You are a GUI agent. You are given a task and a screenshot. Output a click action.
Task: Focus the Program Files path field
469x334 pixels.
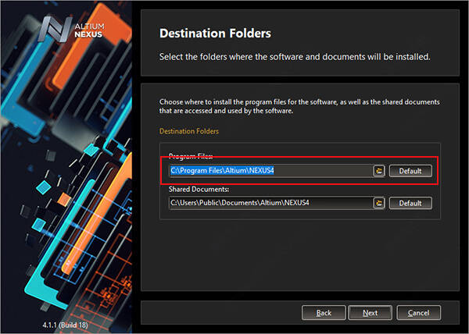(x=269, y=171)
